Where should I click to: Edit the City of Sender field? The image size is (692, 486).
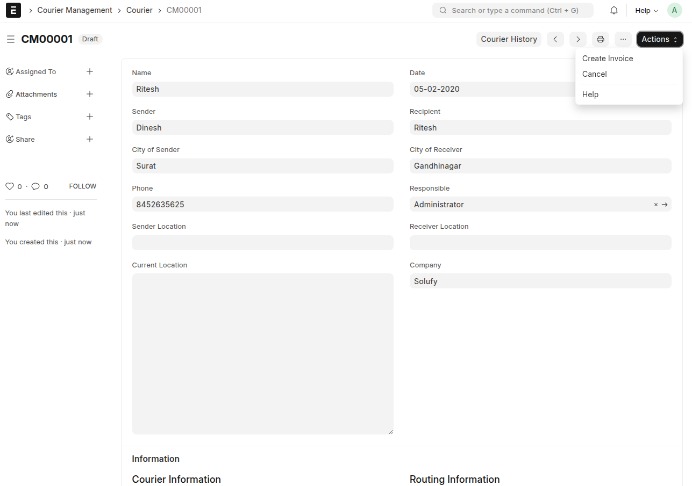click(263, 166)
